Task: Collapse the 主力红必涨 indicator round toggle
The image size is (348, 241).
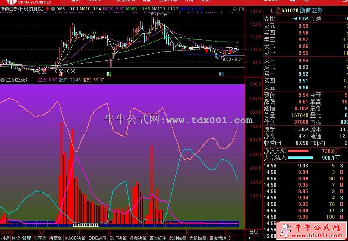Action: click(2, 80)
